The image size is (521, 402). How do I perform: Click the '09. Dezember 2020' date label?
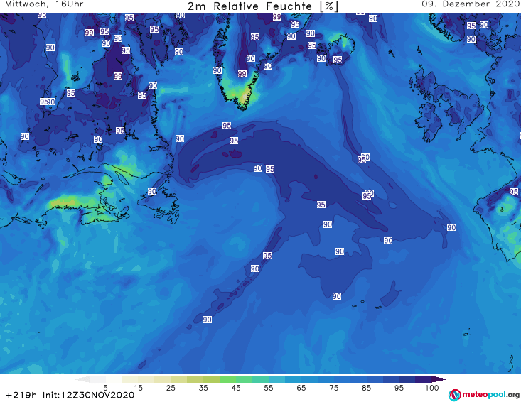coord(471,4)
